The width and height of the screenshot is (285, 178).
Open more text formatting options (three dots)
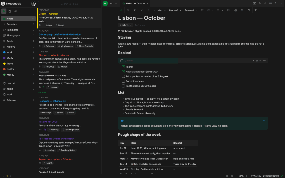click(x=149, y=10)
